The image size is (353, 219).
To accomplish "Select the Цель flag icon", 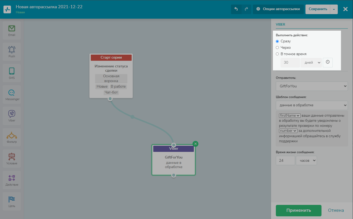I will 11,200.
